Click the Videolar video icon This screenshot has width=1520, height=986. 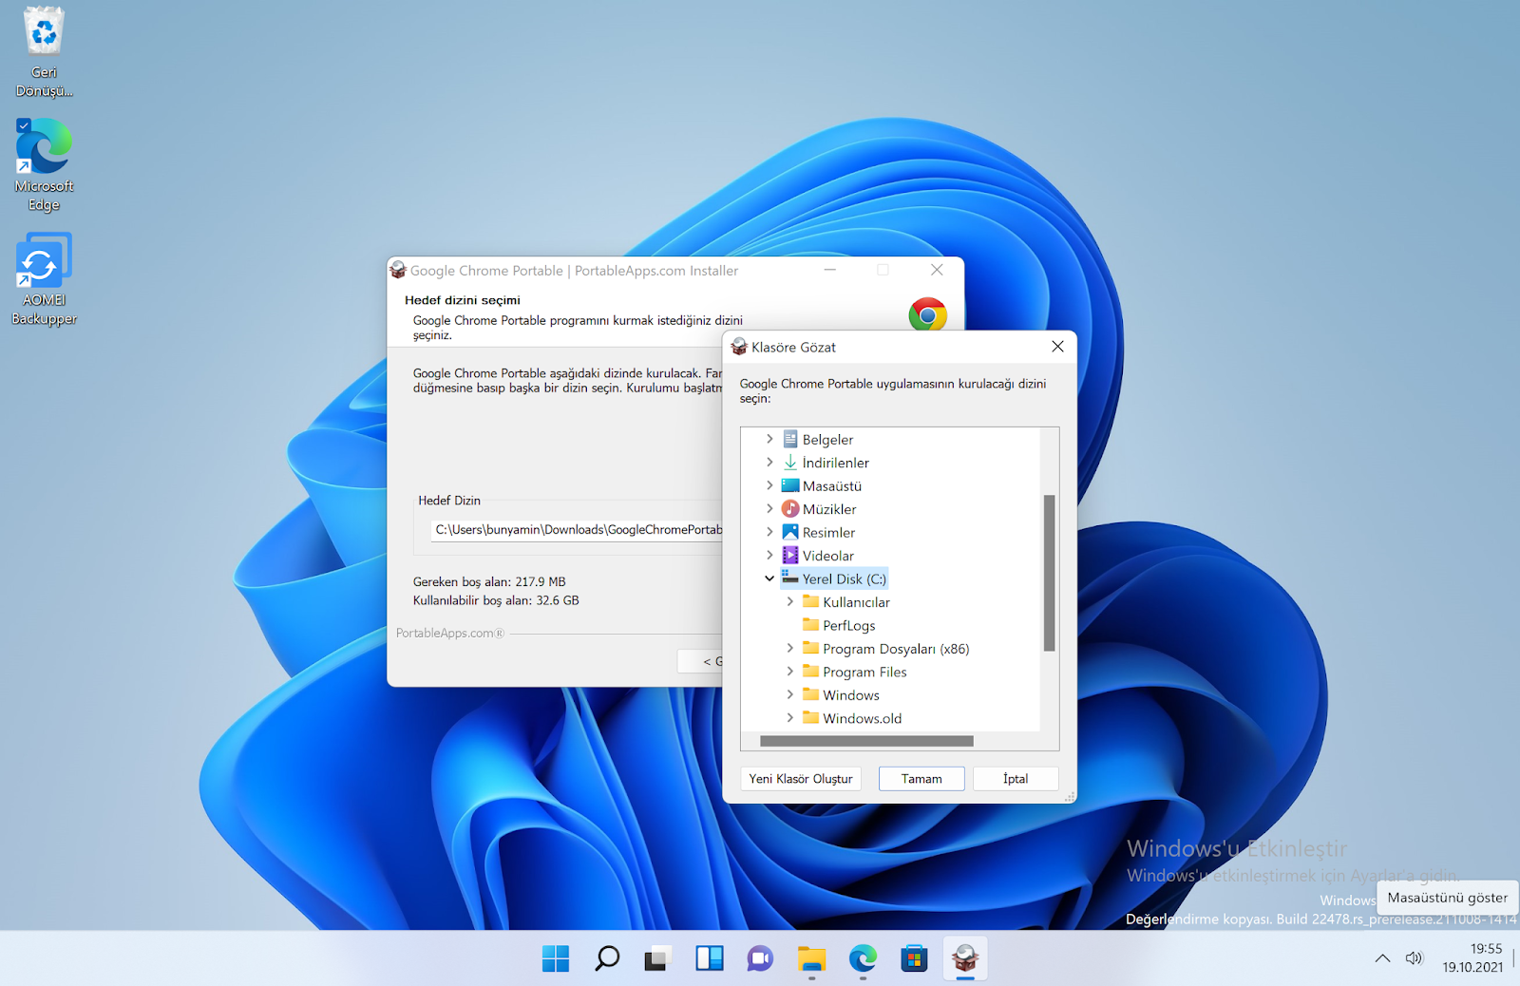point(790,556)
